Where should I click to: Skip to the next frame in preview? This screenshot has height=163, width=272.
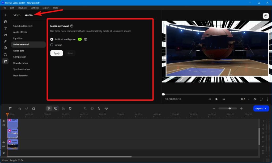tap(224, 99)
